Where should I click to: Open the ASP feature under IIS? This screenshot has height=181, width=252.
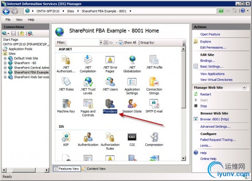(66, 139)
